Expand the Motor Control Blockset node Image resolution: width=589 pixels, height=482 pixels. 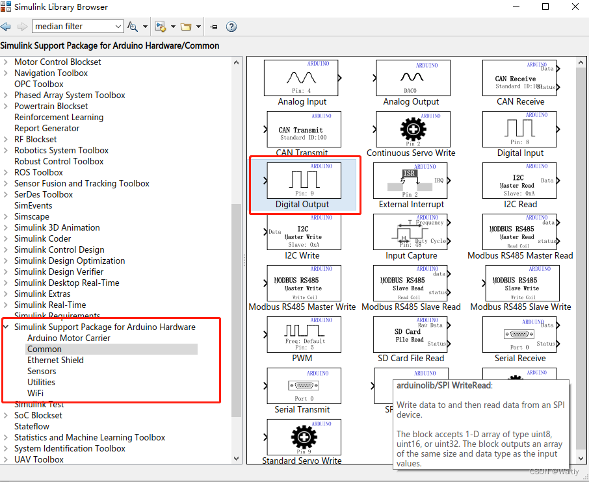[6, 62]
